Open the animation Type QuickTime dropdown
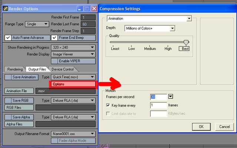Viewport: 237px width, 148px height. (x=73, y=77)
